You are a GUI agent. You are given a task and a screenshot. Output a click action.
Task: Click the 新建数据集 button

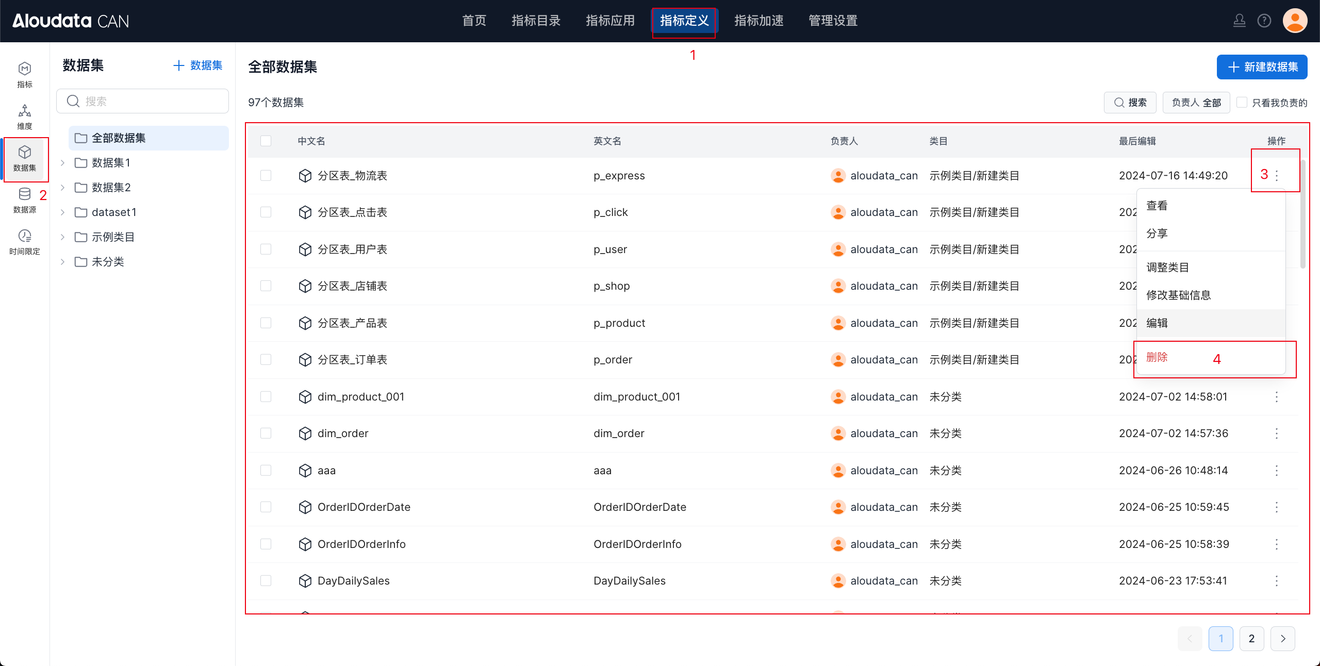click(1261, 67)
